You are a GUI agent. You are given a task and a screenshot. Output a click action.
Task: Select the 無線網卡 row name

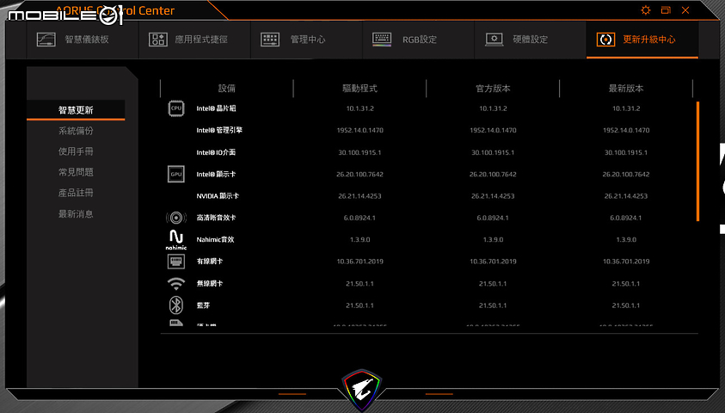coord(210,283)
